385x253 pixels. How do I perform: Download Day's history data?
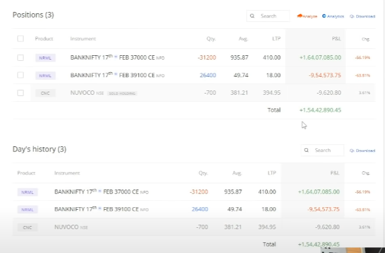(362, 151)
